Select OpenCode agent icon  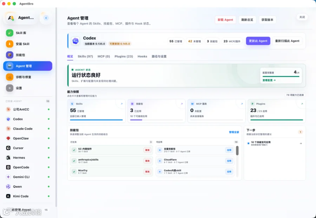pos(8,167)
